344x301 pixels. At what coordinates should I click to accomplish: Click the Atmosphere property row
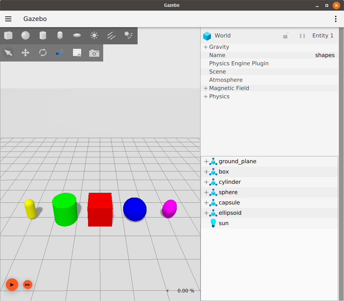point(269,80)
